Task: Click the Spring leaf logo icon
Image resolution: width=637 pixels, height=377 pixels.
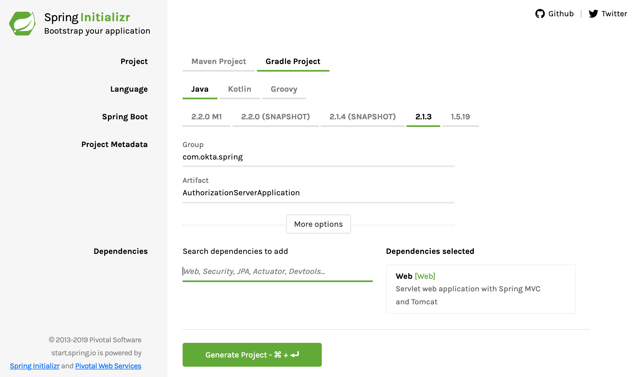Action: (x=22, y=23)
